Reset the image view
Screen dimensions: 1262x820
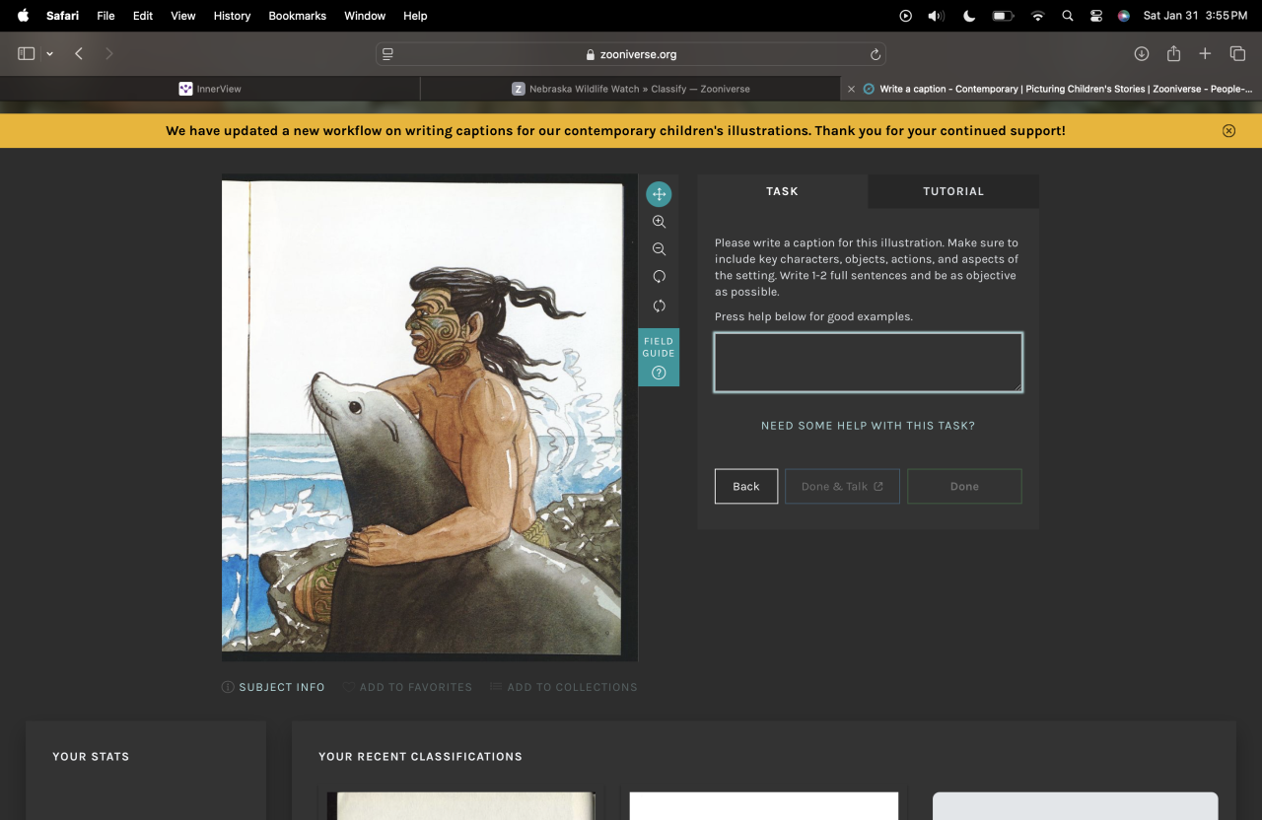[x=659, y=306]
